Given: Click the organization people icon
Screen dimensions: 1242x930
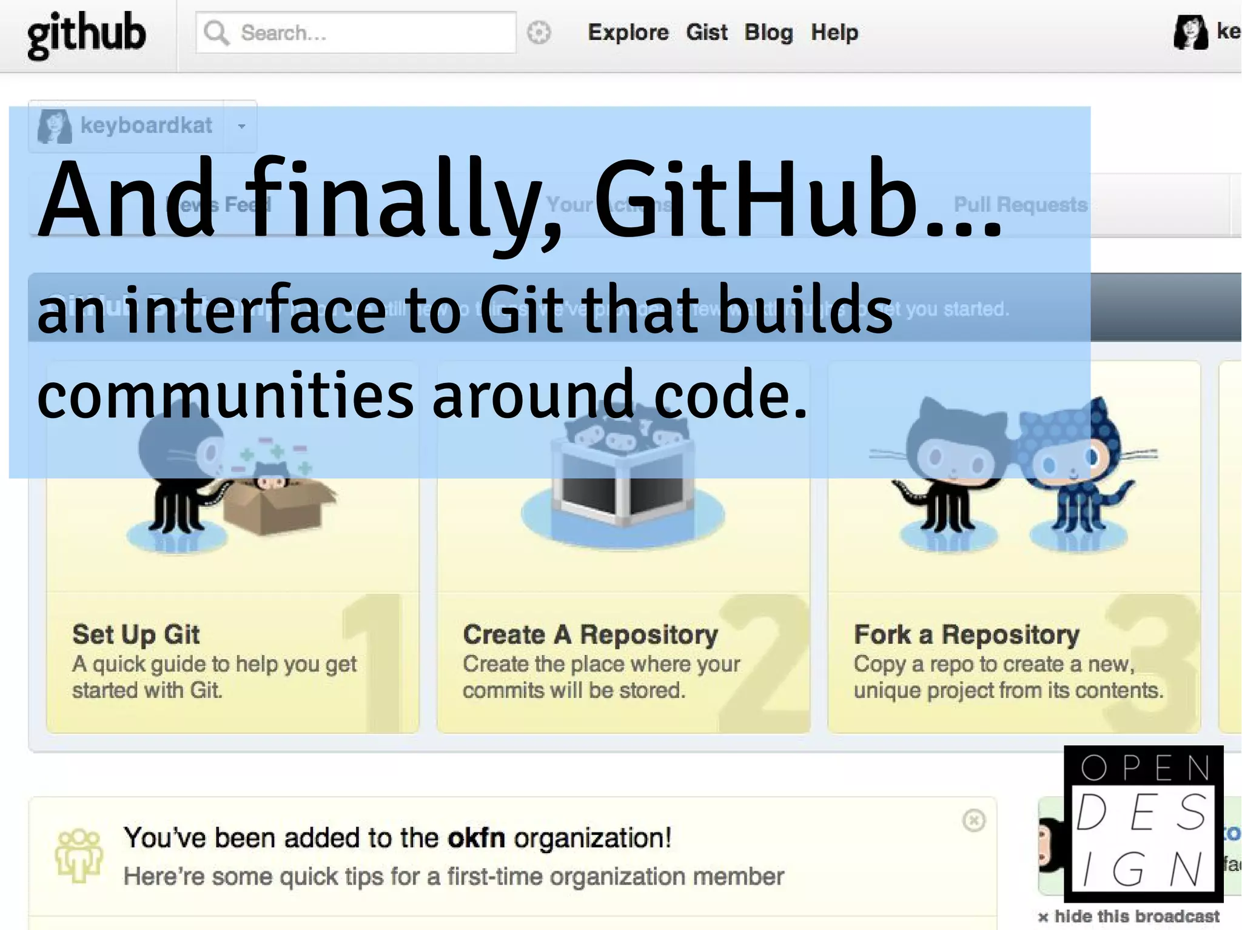Looking at the screenshot, I should pos(78,855).
